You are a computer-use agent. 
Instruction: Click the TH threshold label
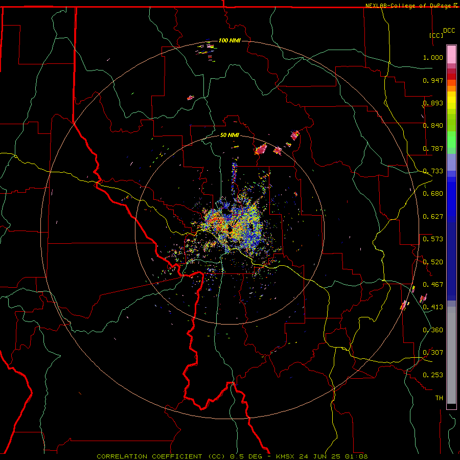[x=439, y=398]
